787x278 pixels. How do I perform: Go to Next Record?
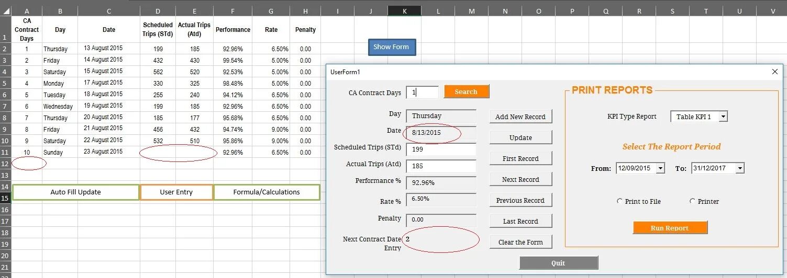(x=520, y=179)
